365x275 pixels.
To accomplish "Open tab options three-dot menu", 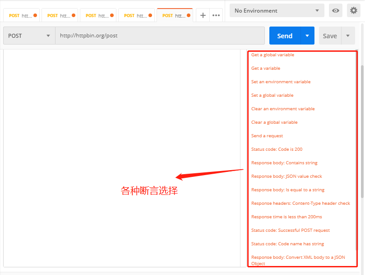I will click(216, 15).
